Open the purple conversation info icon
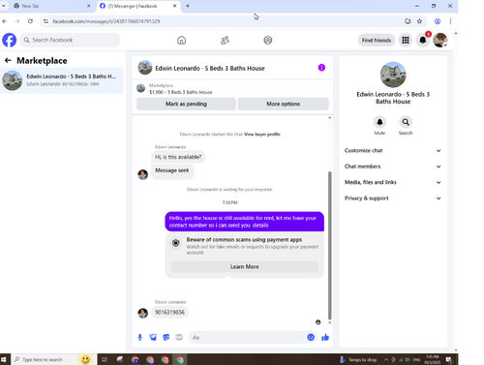Image resolution: width=484 pixels, height=365 pixels. (321, 68)
